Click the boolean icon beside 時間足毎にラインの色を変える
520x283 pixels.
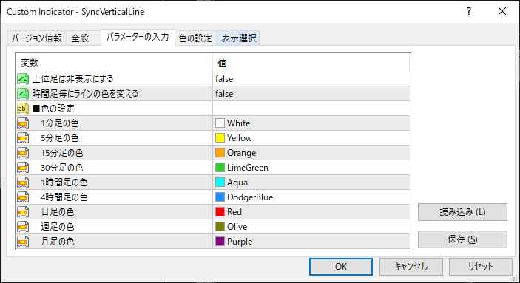[23, 94]
